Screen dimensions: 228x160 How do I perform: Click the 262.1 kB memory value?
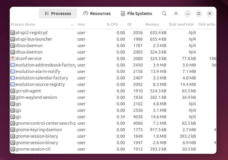[158, 97]
